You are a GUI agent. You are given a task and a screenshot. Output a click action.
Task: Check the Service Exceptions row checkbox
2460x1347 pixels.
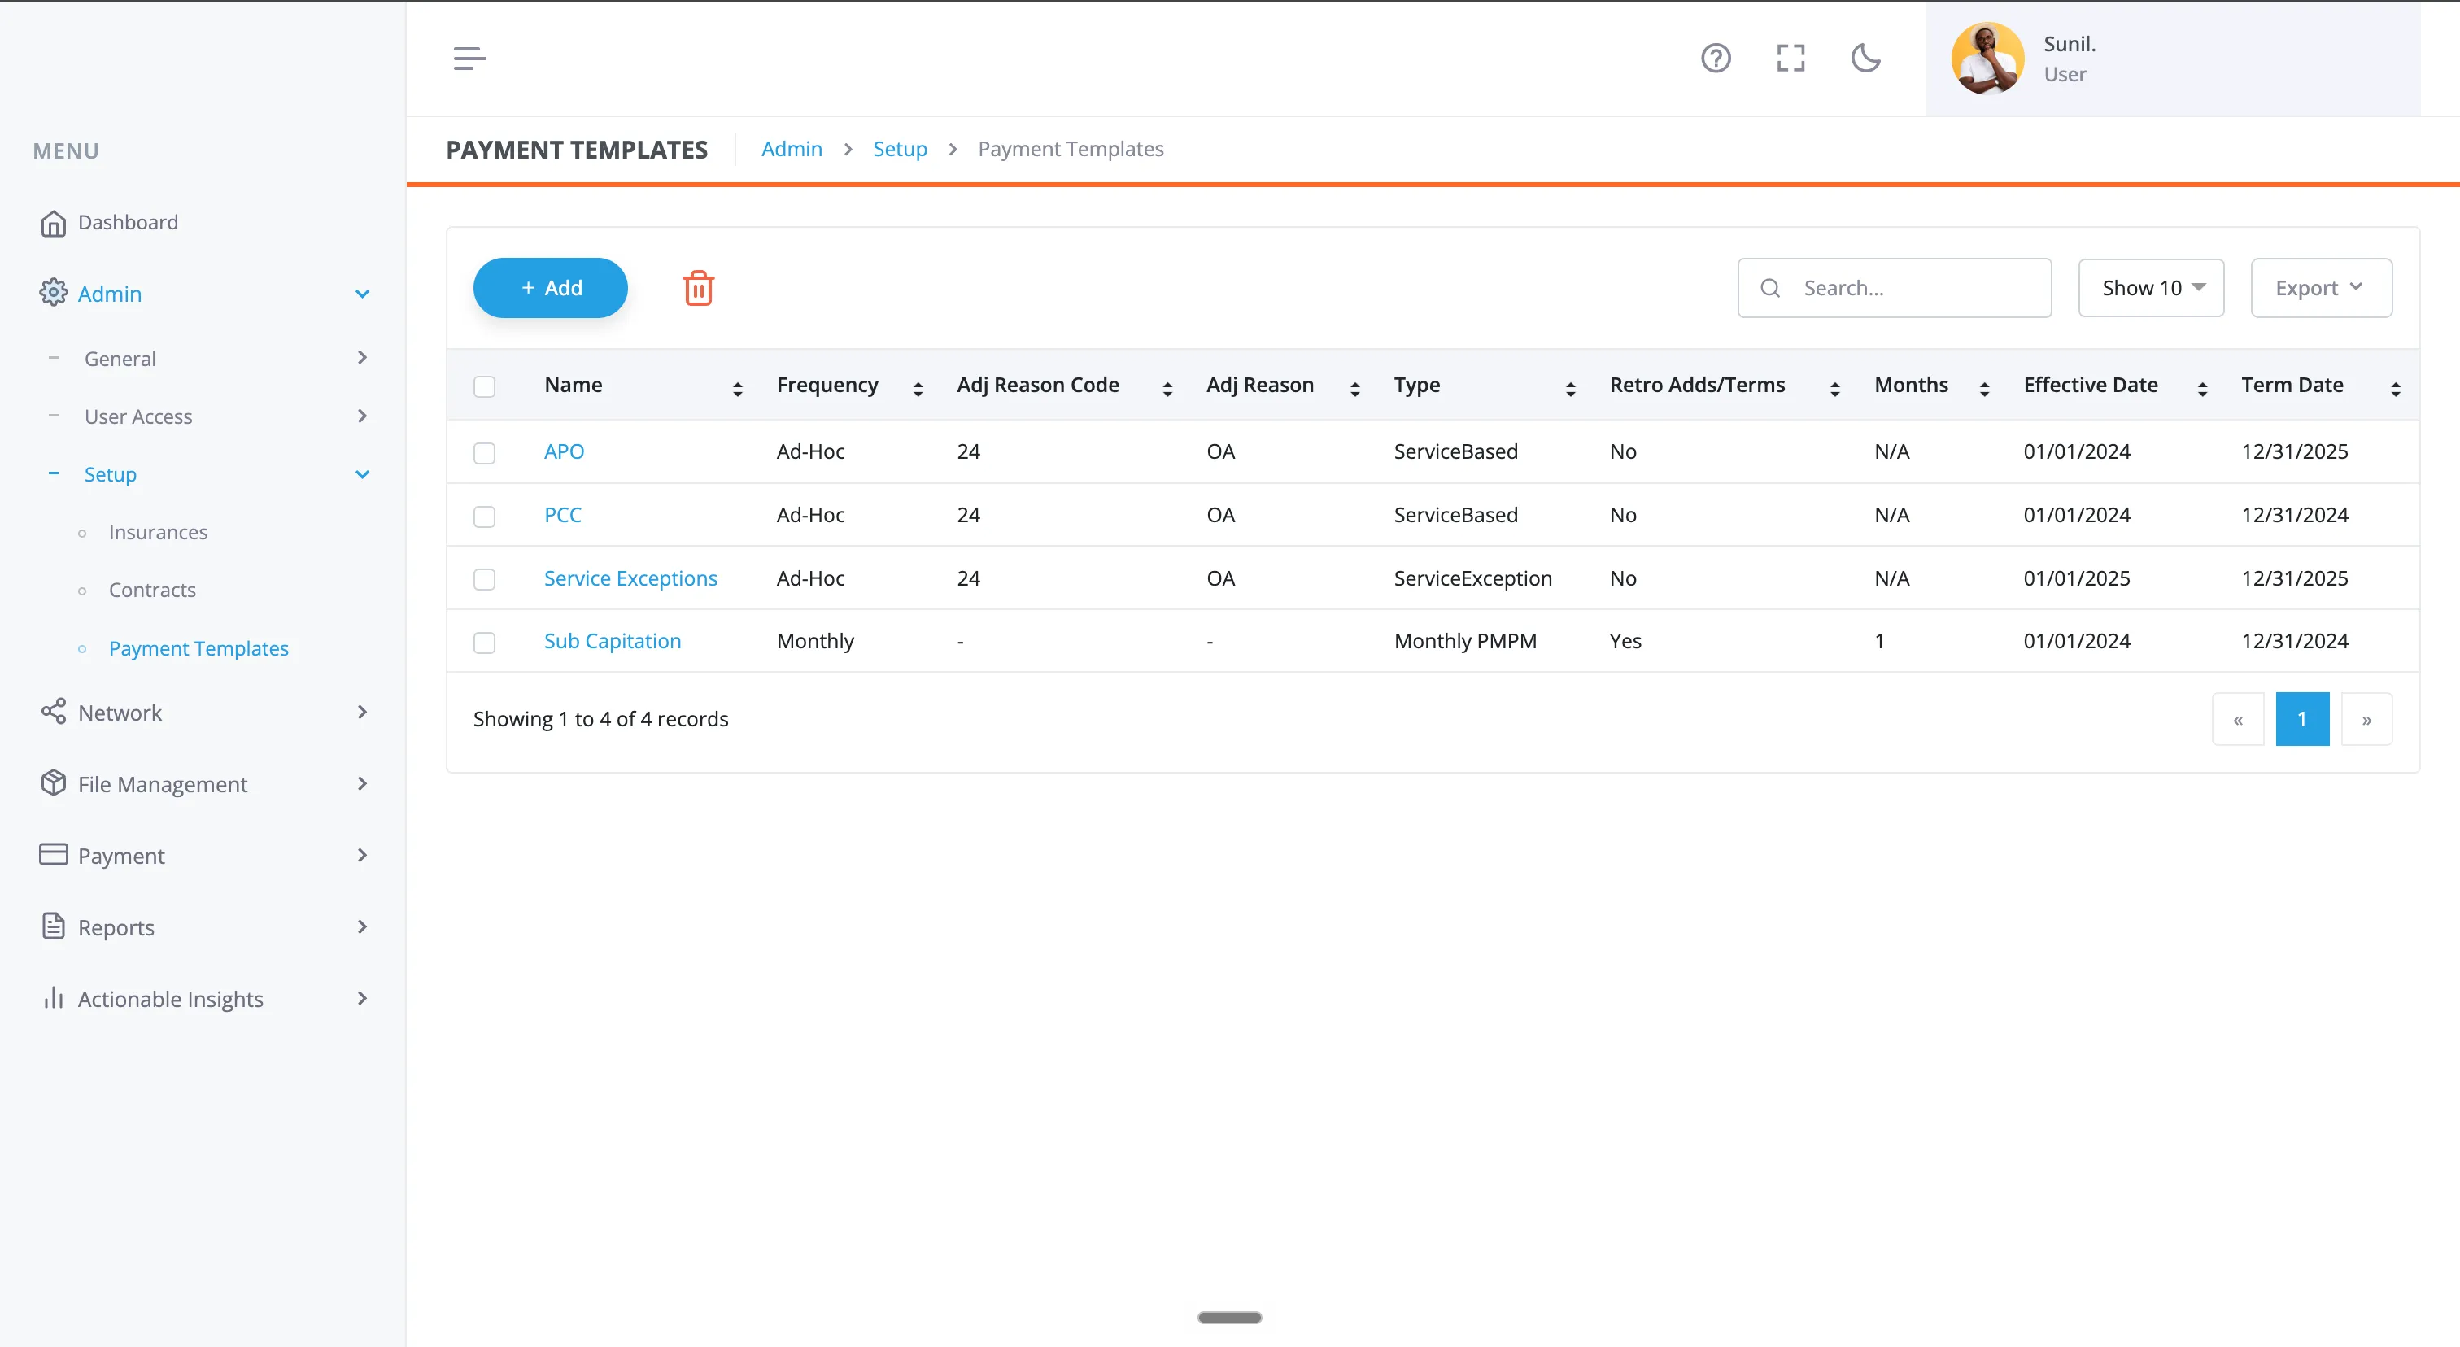point(484,579)
